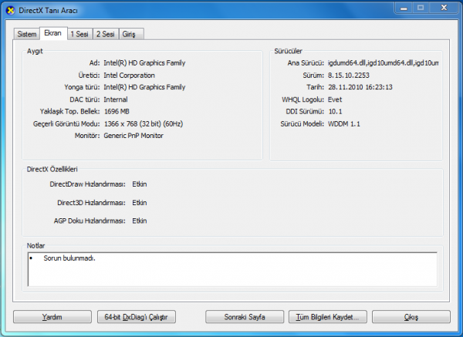463x337 pixels.
Task: Click the Aygıt group label
Action: [x=35, y=51]
